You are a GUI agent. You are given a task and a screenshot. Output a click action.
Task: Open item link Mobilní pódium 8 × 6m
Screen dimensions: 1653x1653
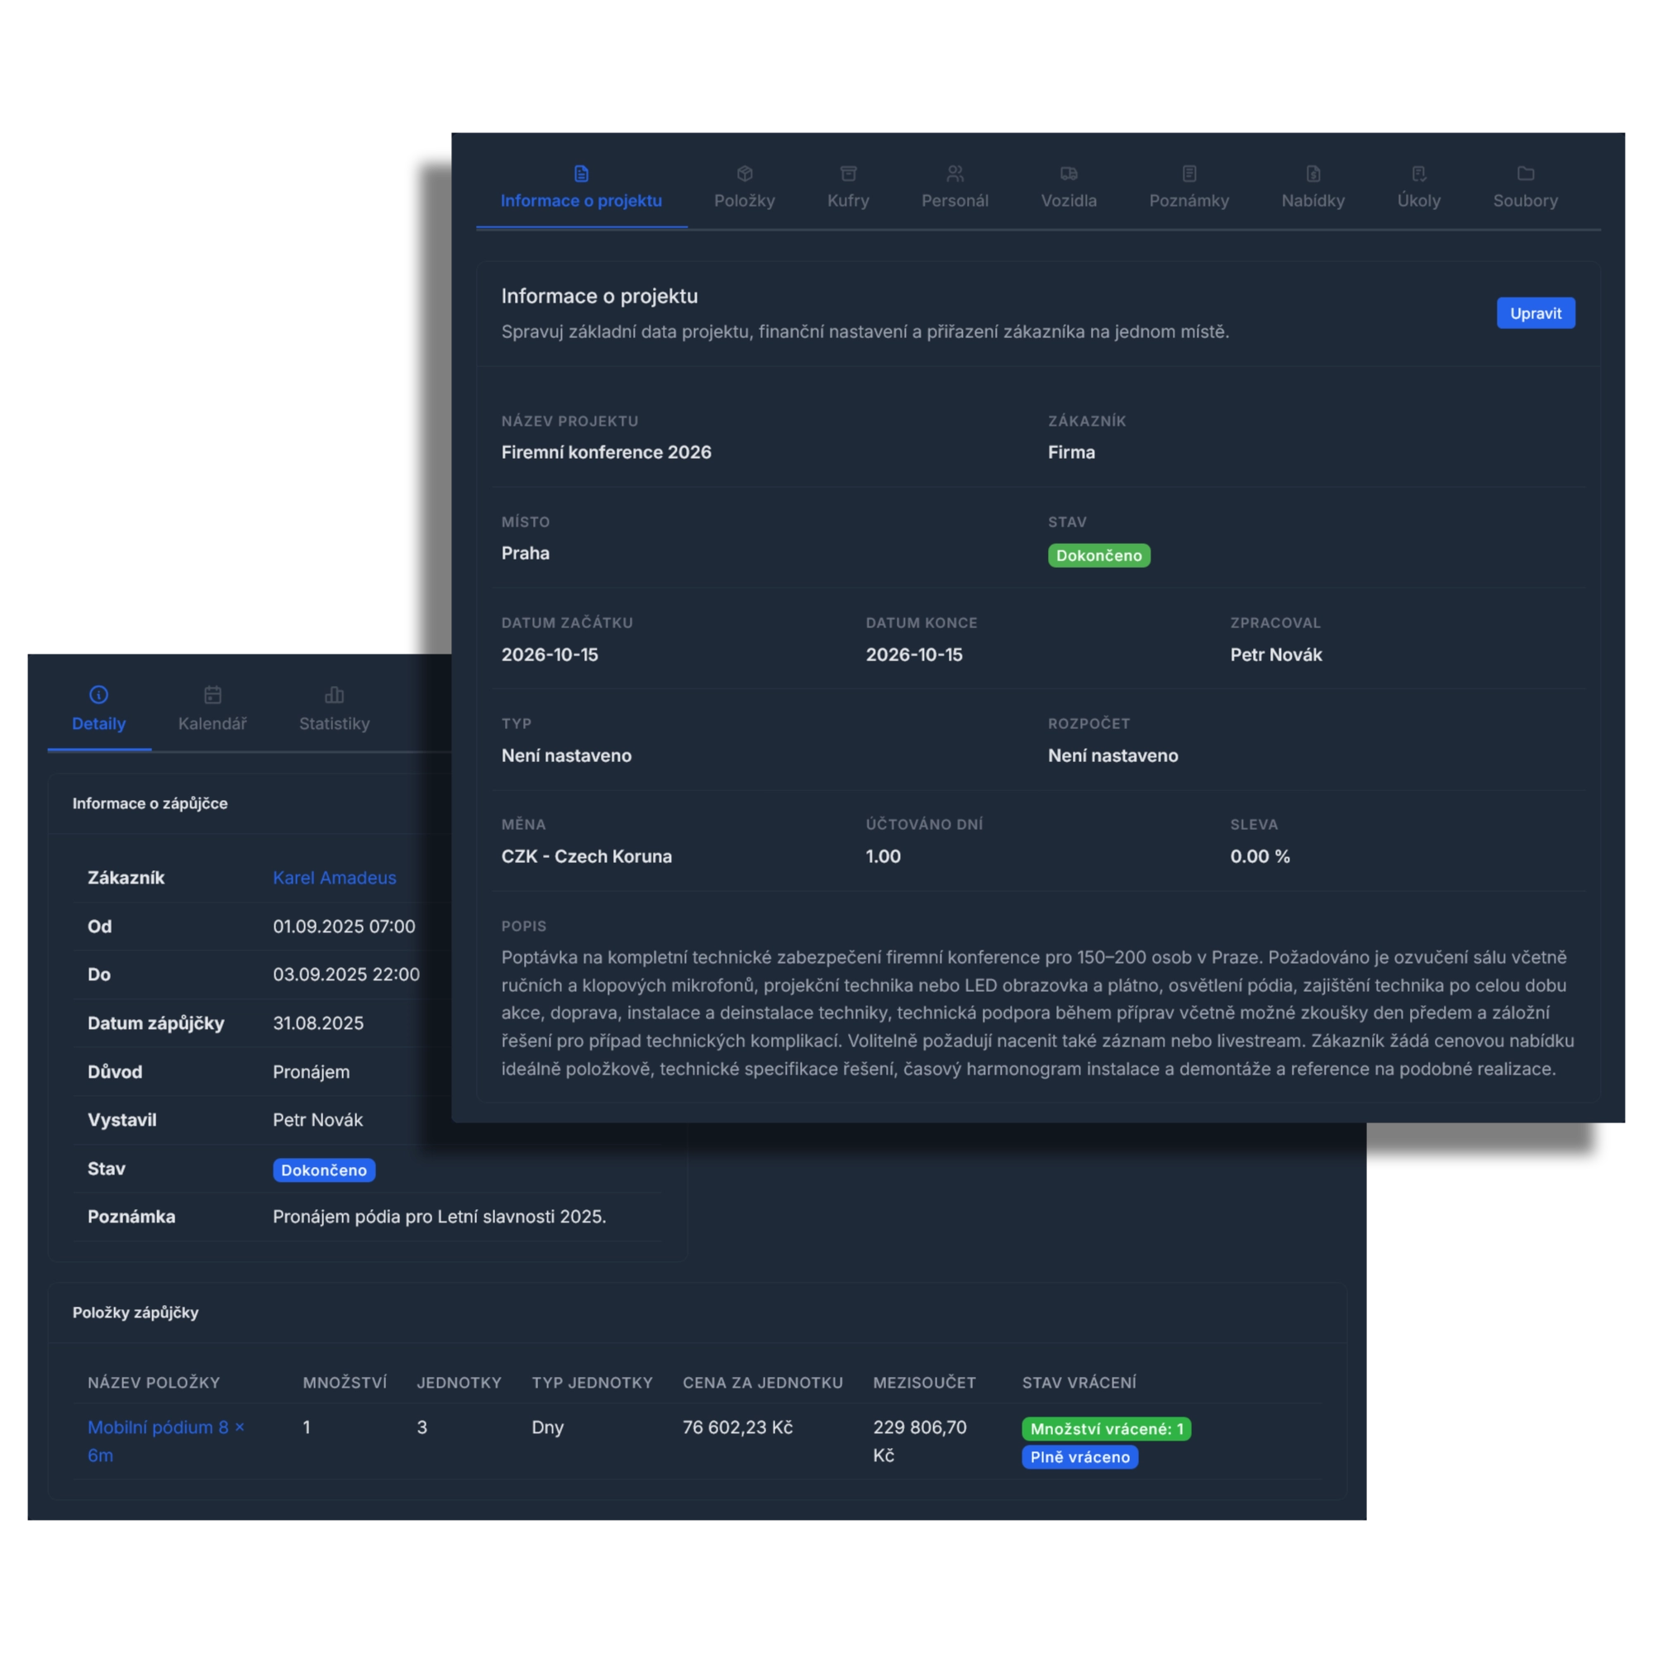166,1441
